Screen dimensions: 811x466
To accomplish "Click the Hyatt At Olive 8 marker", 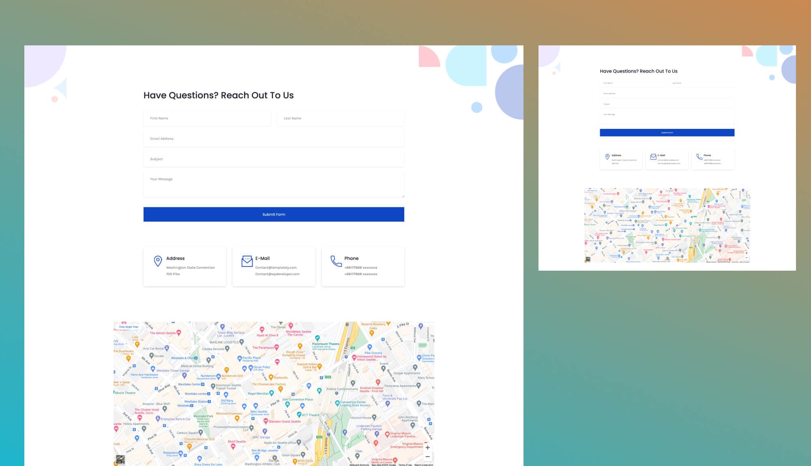I will tap(262, 329).
